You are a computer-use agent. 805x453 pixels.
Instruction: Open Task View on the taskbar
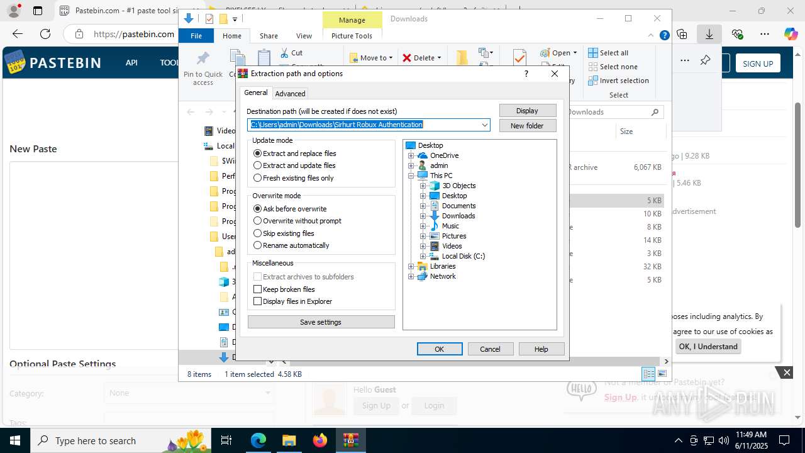pos(227,440)
